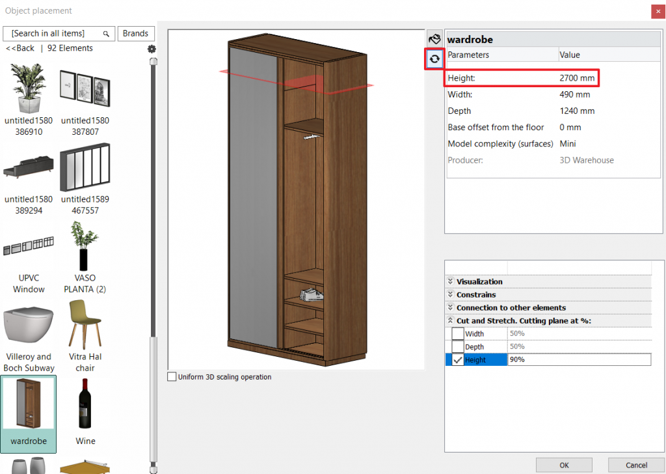Image resolution: width=666 pixels, height=474 pixels.
Task: Click the Brands button
Action: [x=135, y=33]
